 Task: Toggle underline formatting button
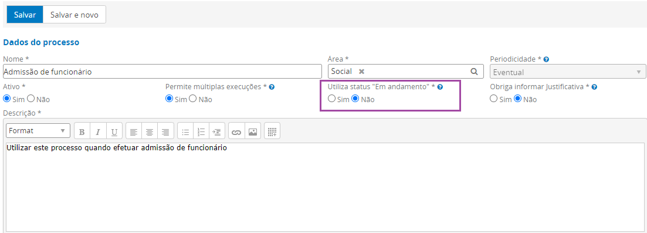coord(114,132)
